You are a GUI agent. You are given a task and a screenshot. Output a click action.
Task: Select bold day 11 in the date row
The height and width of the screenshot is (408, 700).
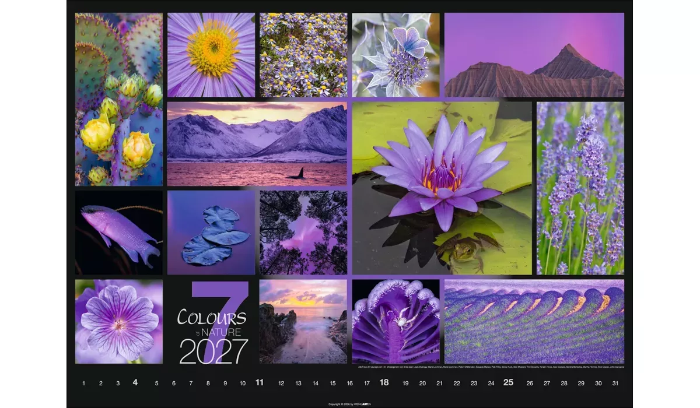pyautogui.click(x=260, y=383)
